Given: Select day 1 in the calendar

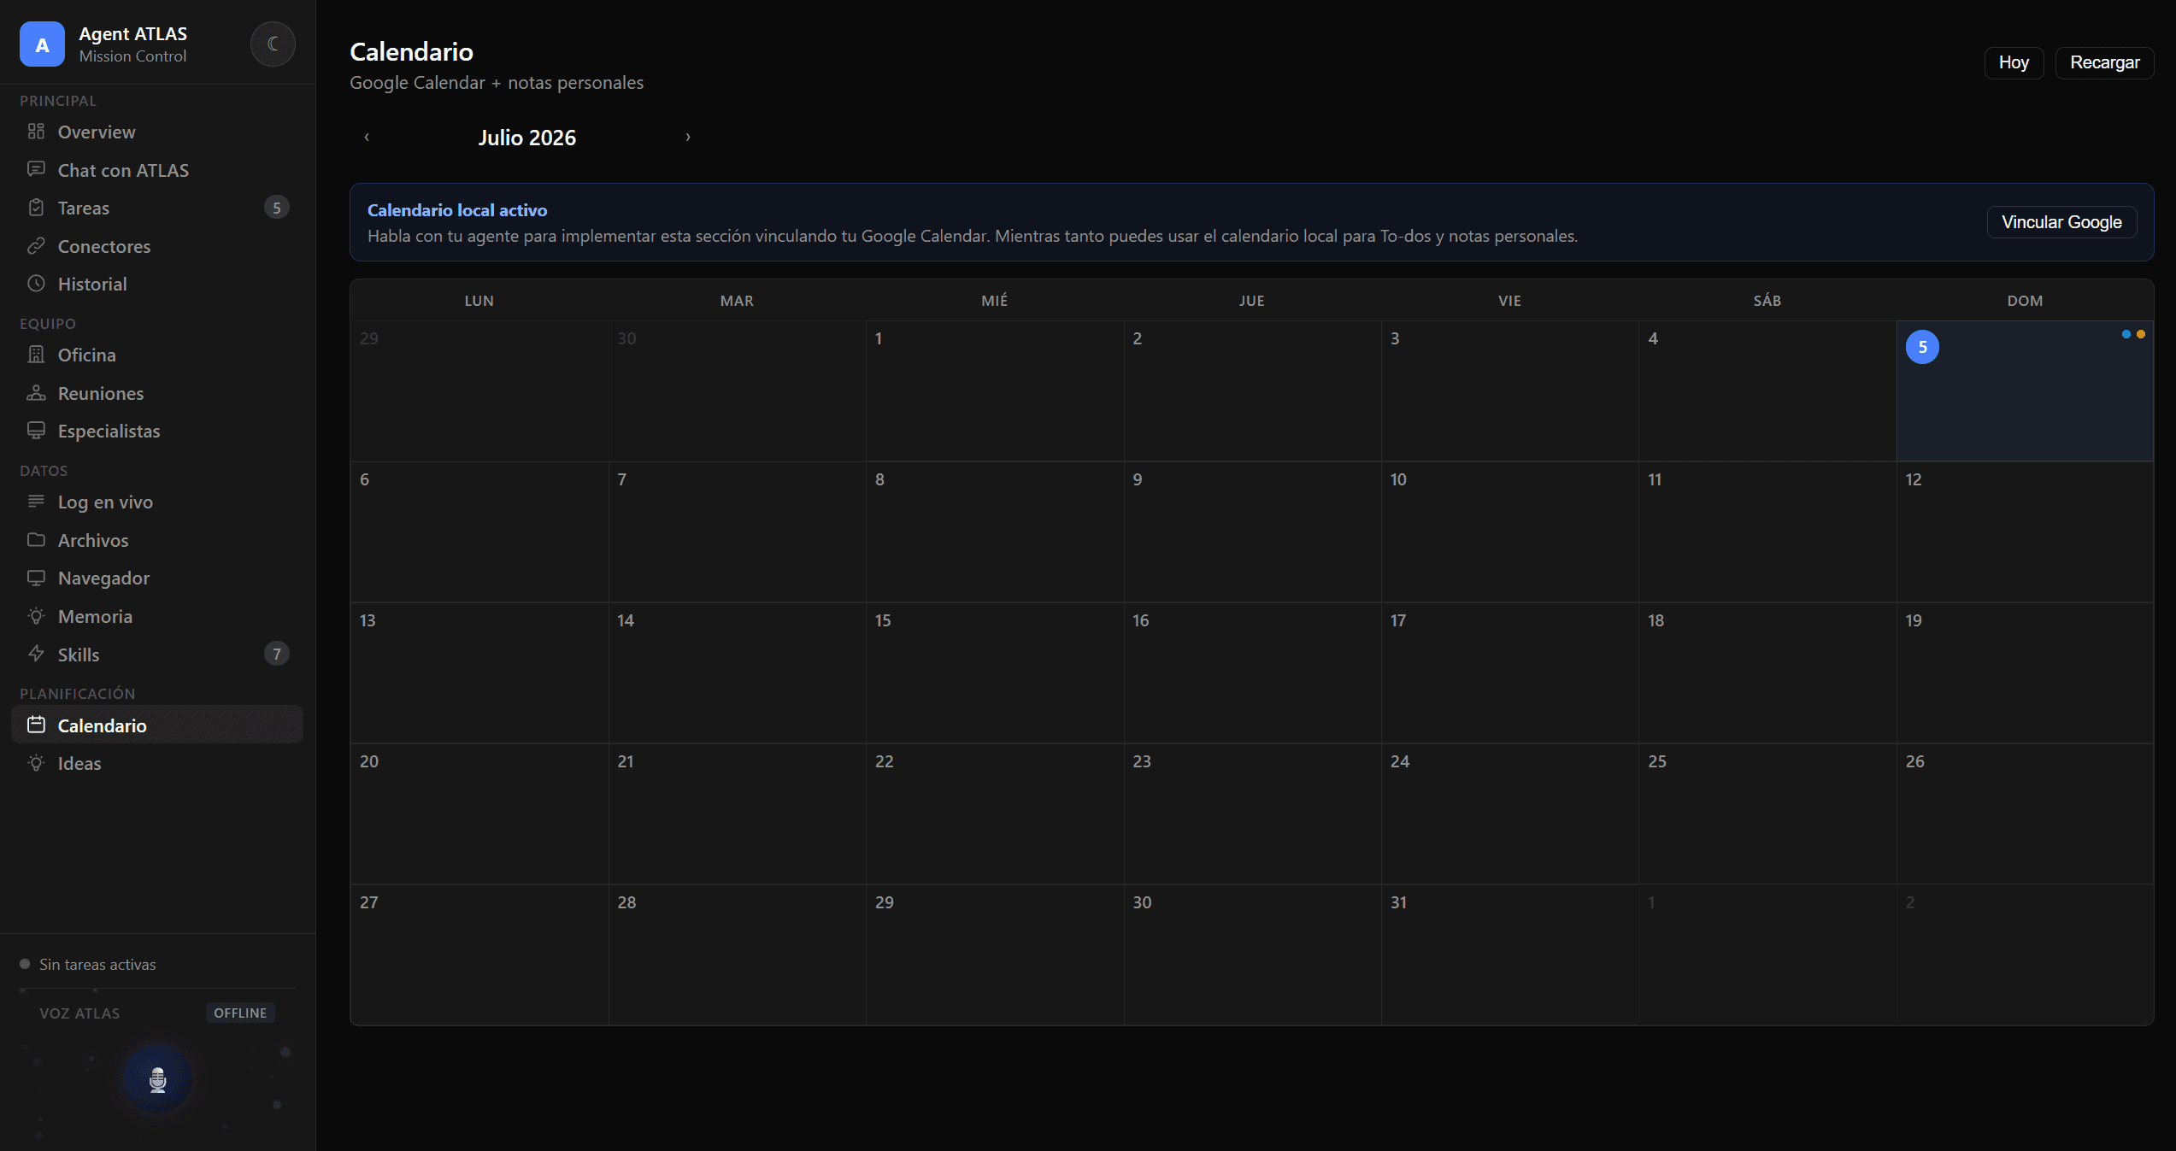Looking at the screenshot, I should click(x=994, y=391).
